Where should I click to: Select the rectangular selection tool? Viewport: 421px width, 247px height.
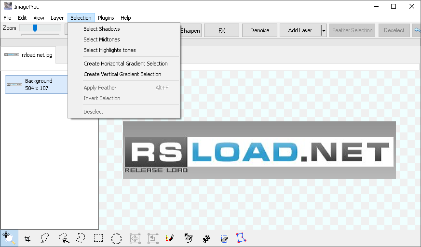[98, 238]
